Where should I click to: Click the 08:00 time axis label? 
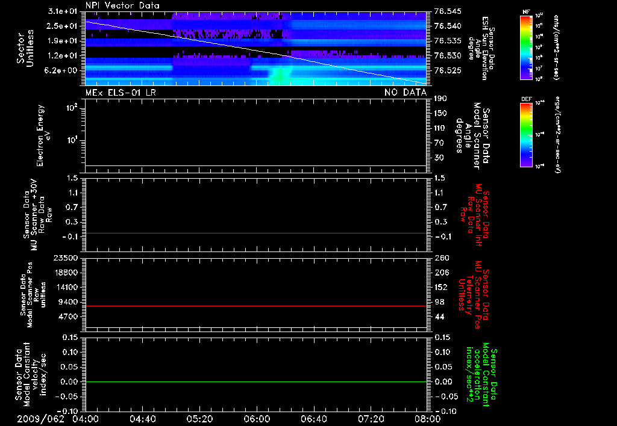[x=428, y=419]
